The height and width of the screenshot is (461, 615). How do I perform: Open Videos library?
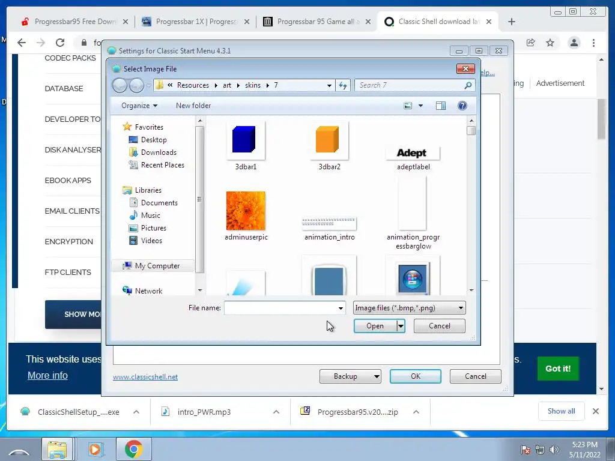tap(151, 240)
